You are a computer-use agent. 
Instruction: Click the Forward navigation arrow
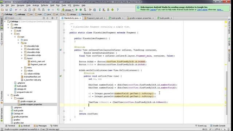click(x=53, y=10)
